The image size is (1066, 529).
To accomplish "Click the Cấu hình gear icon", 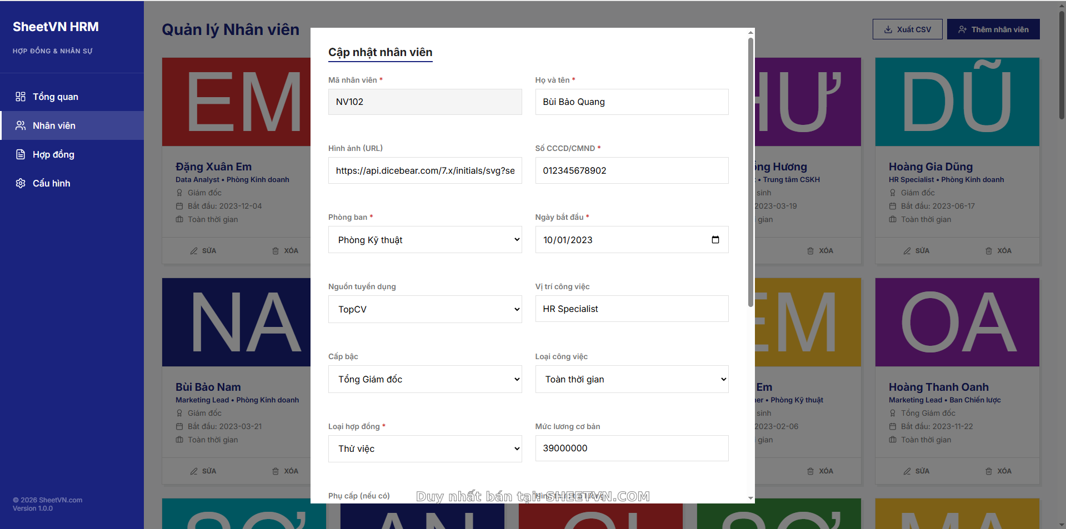I will (21, 183).
